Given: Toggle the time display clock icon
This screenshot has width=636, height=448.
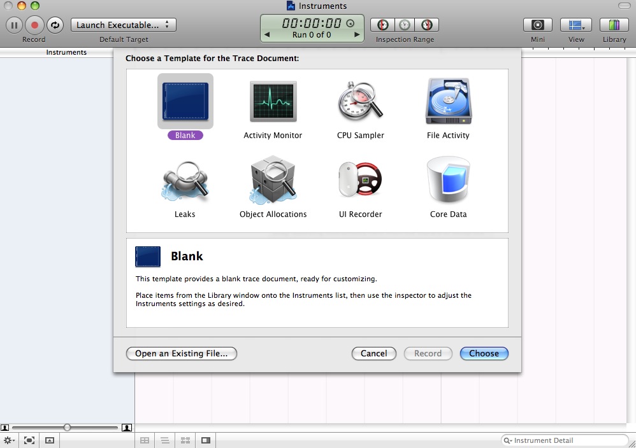Looking at the screenshot, I should click(x=351, y=24).
